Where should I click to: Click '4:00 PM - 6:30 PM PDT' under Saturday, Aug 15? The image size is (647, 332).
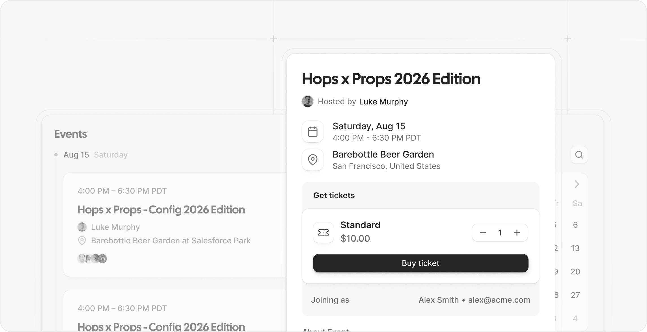click(x=377, y=138)
